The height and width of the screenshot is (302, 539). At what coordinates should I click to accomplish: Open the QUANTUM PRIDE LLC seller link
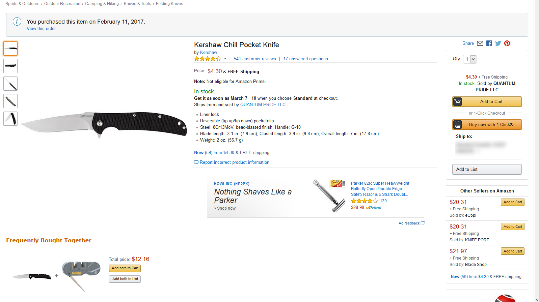coord(263,105)
